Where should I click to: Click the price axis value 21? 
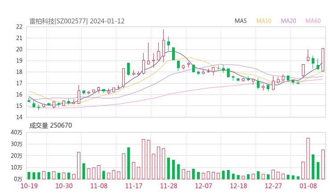[x=19, y=38]
